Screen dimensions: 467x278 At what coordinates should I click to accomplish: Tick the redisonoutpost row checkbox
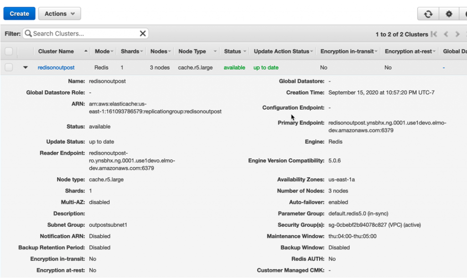[9, 68]
